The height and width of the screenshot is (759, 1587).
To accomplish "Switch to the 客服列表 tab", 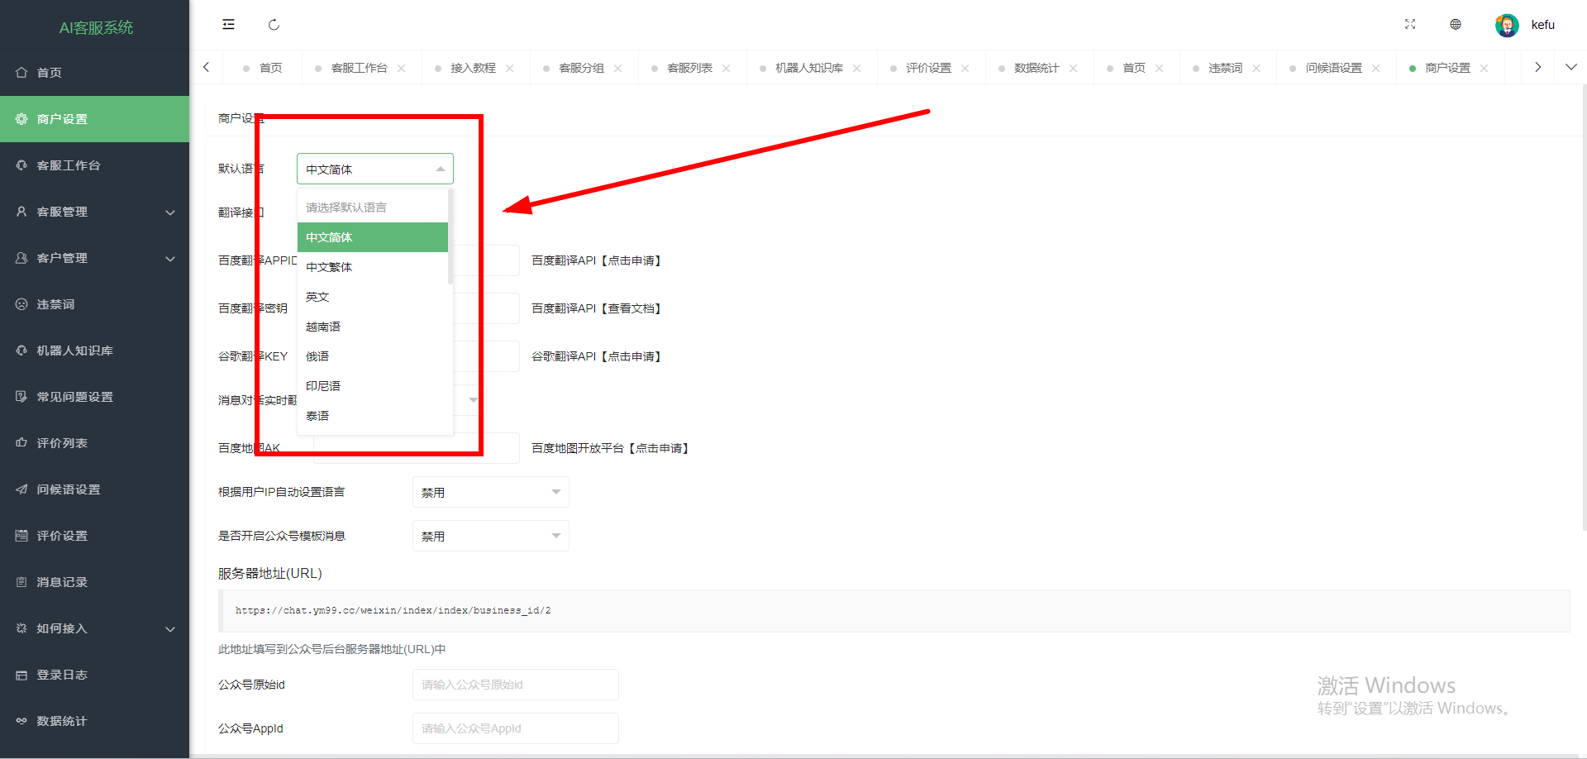I will tap(689, 68).
